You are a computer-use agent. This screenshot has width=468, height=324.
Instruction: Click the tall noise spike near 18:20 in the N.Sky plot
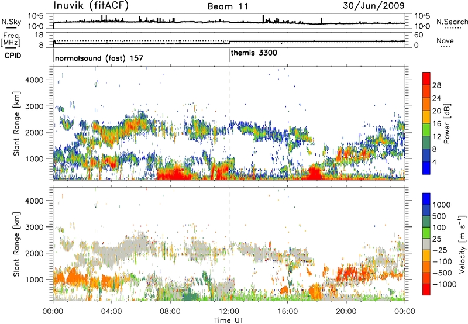coord(321,20)
